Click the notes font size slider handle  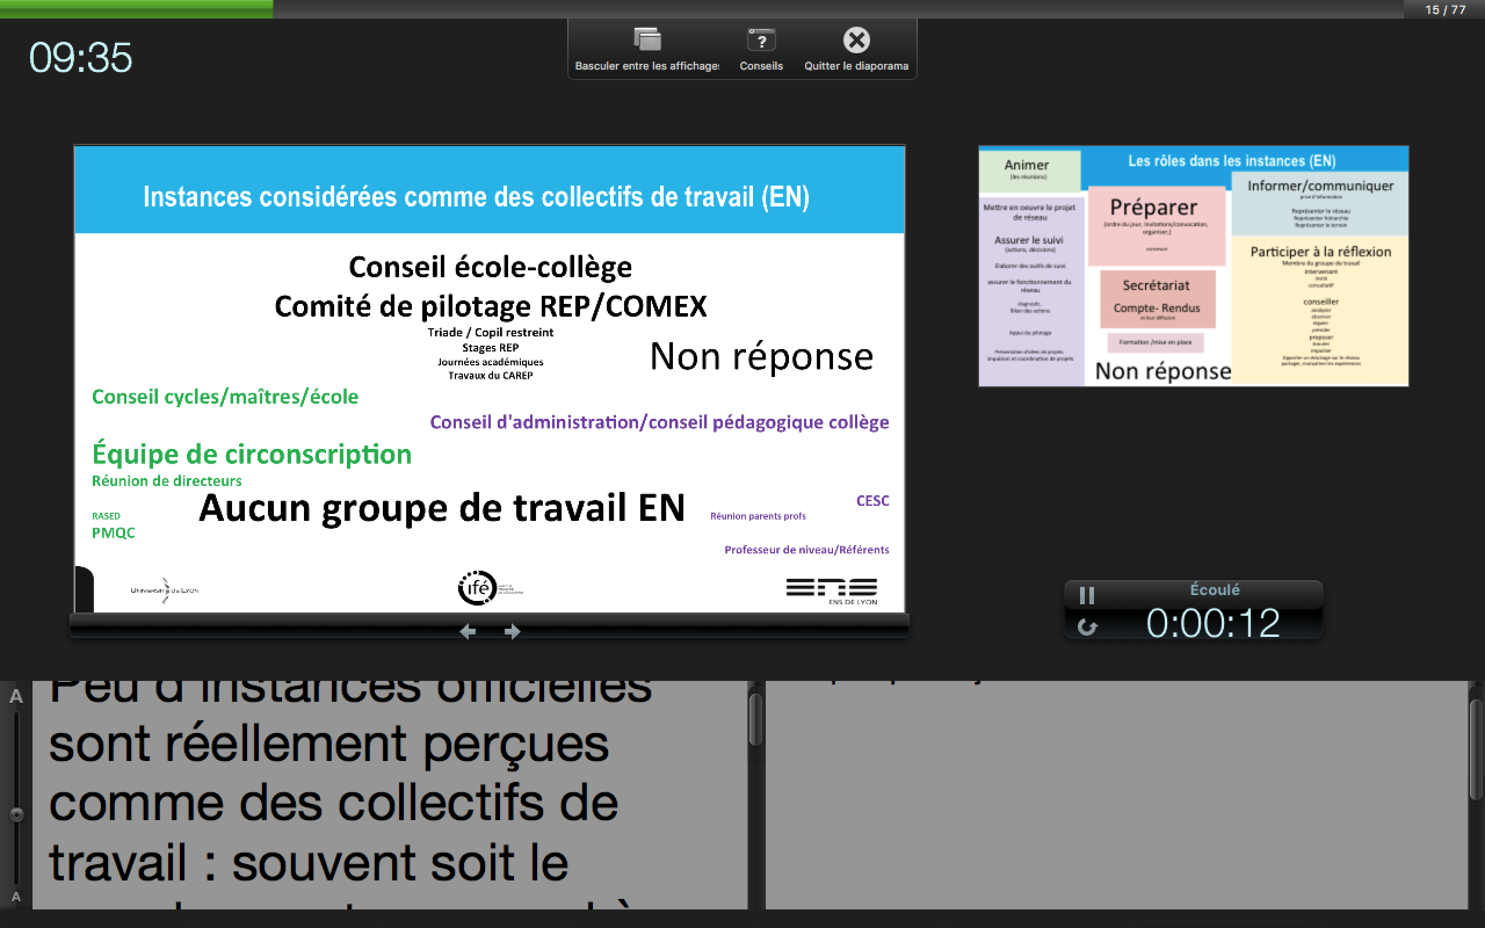(17, 814)
